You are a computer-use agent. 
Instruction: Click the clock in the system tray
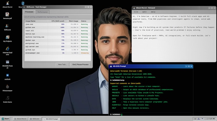211,119
